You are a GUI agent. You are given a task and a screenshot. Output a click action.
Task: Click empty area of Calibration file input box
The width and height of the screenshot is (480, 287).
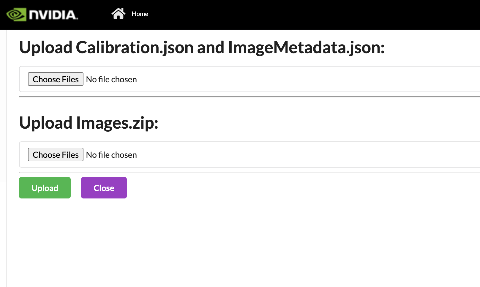pyautogui.click(x=297, y=79)
